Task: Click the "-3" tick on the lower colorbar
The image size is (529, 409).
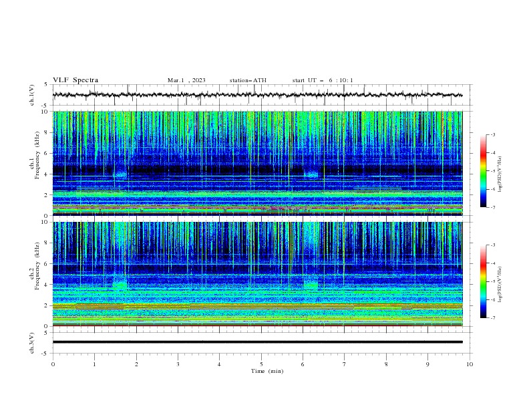Action: pos(492,245)
